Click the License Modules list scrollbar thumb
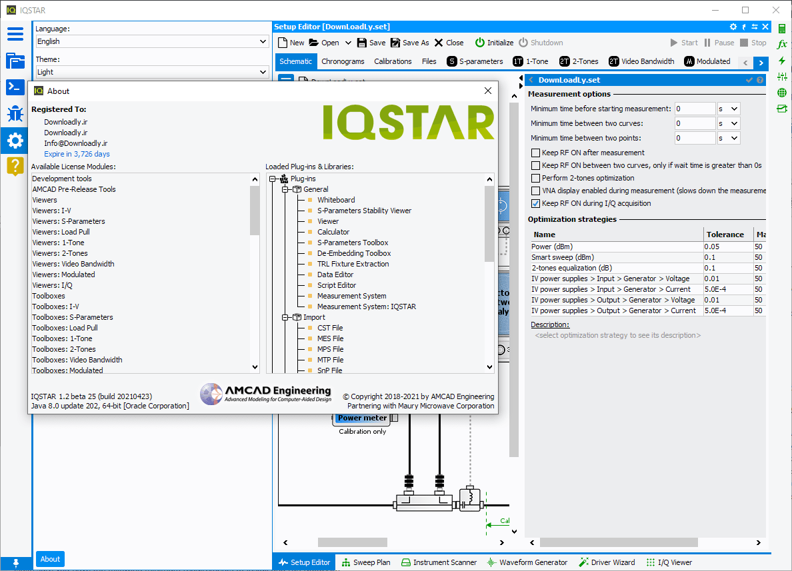 (x=255, y=211)
